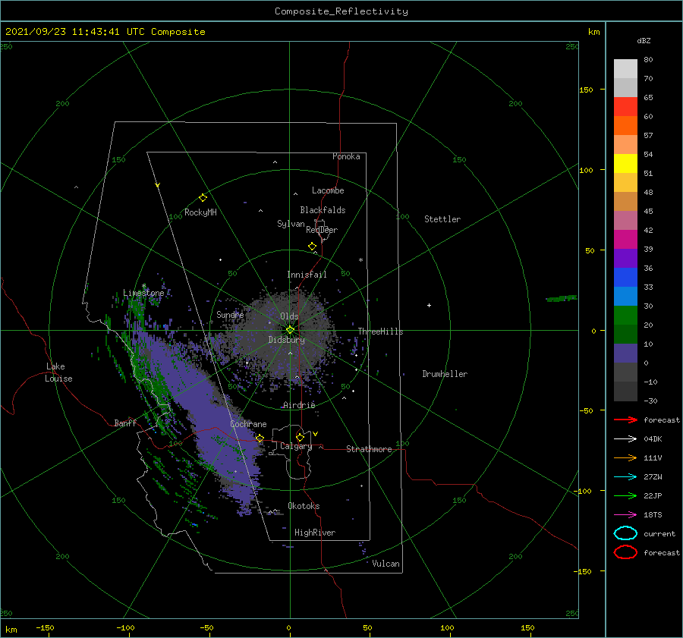683x638 pixels.
Task: Click the Lake Louise label
Action: tap(58, 372)
